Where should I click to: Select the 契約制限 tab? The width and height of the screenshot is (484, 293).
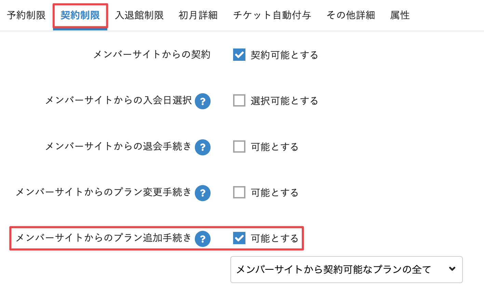click(x=80, y=15)
